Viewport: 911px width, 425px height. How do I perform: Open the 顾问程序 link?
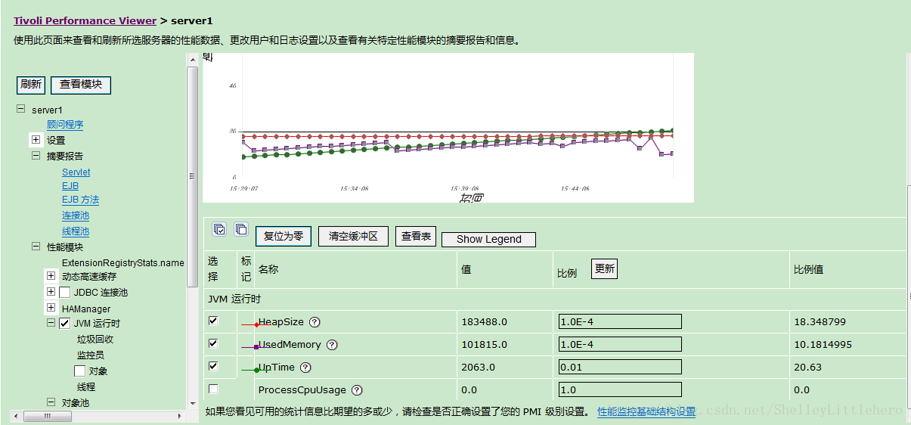[65, 125]
